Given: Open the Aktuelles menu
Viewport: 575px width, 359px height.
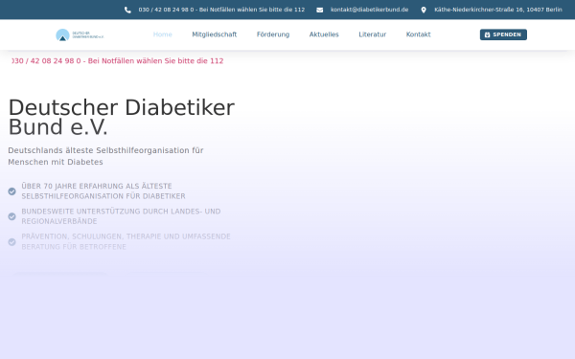Looking at the screenshot, I should pyautogui.click(x=324, y=34).
